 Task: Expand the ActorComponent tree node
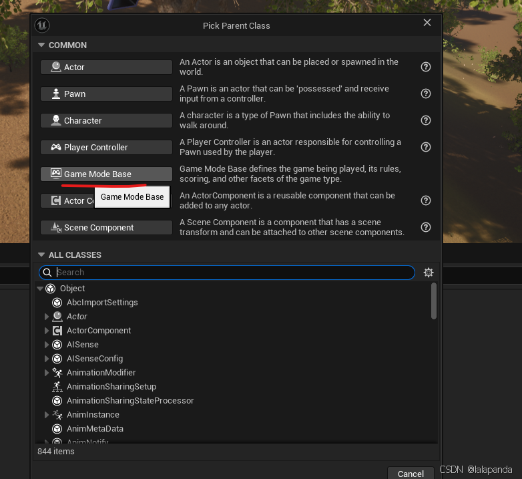[x=47, y=331]
